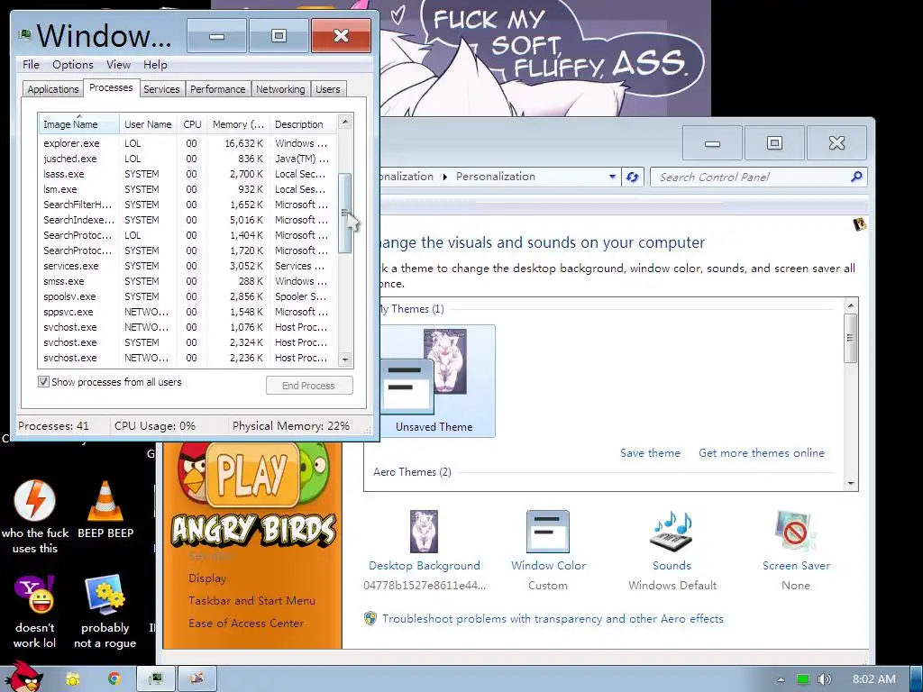Screen dimensions: 923x692
Task: Open the 8:02 AM clock
Action: (874, 679)
